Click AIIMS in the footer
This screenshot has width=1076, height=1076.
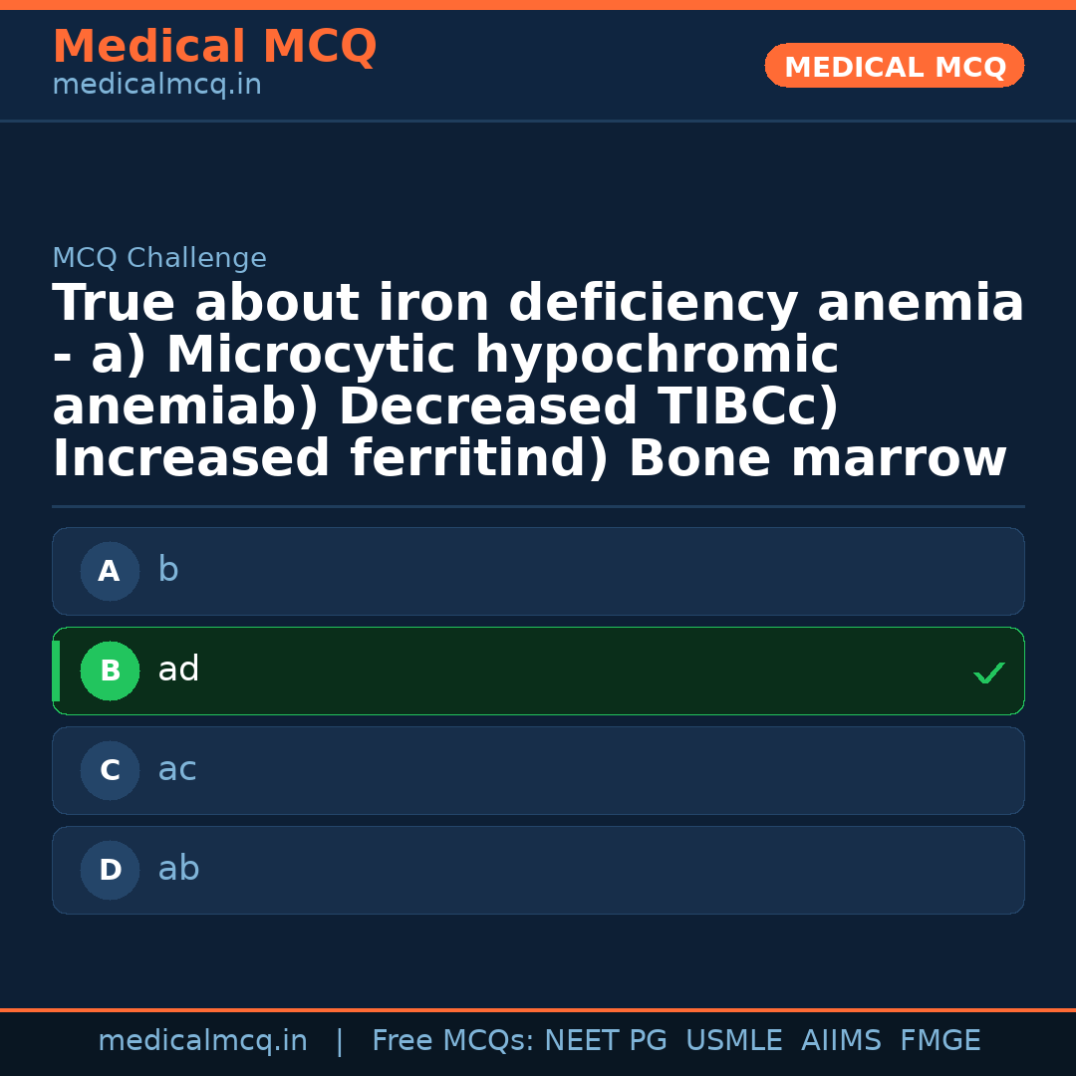pyautogui.click(x=841, y=1041)
